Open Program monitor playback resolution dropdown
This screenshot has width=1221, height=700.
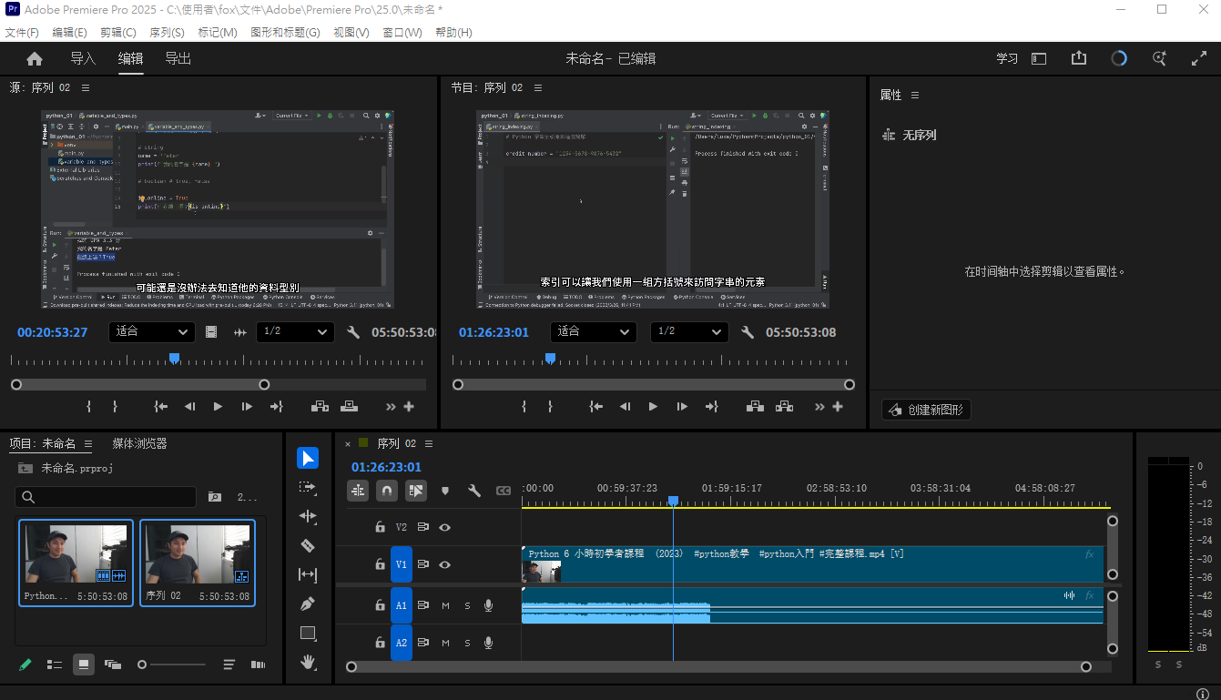click(x=689, y=332)
